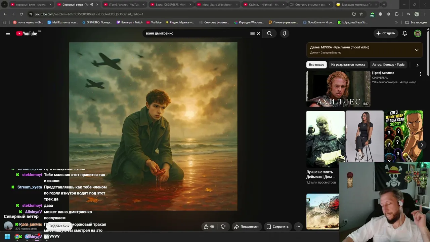Image resolution: width=430 pixels, height=242 pixels.
Task: Go back in browser history
Action: coord(5,14)
